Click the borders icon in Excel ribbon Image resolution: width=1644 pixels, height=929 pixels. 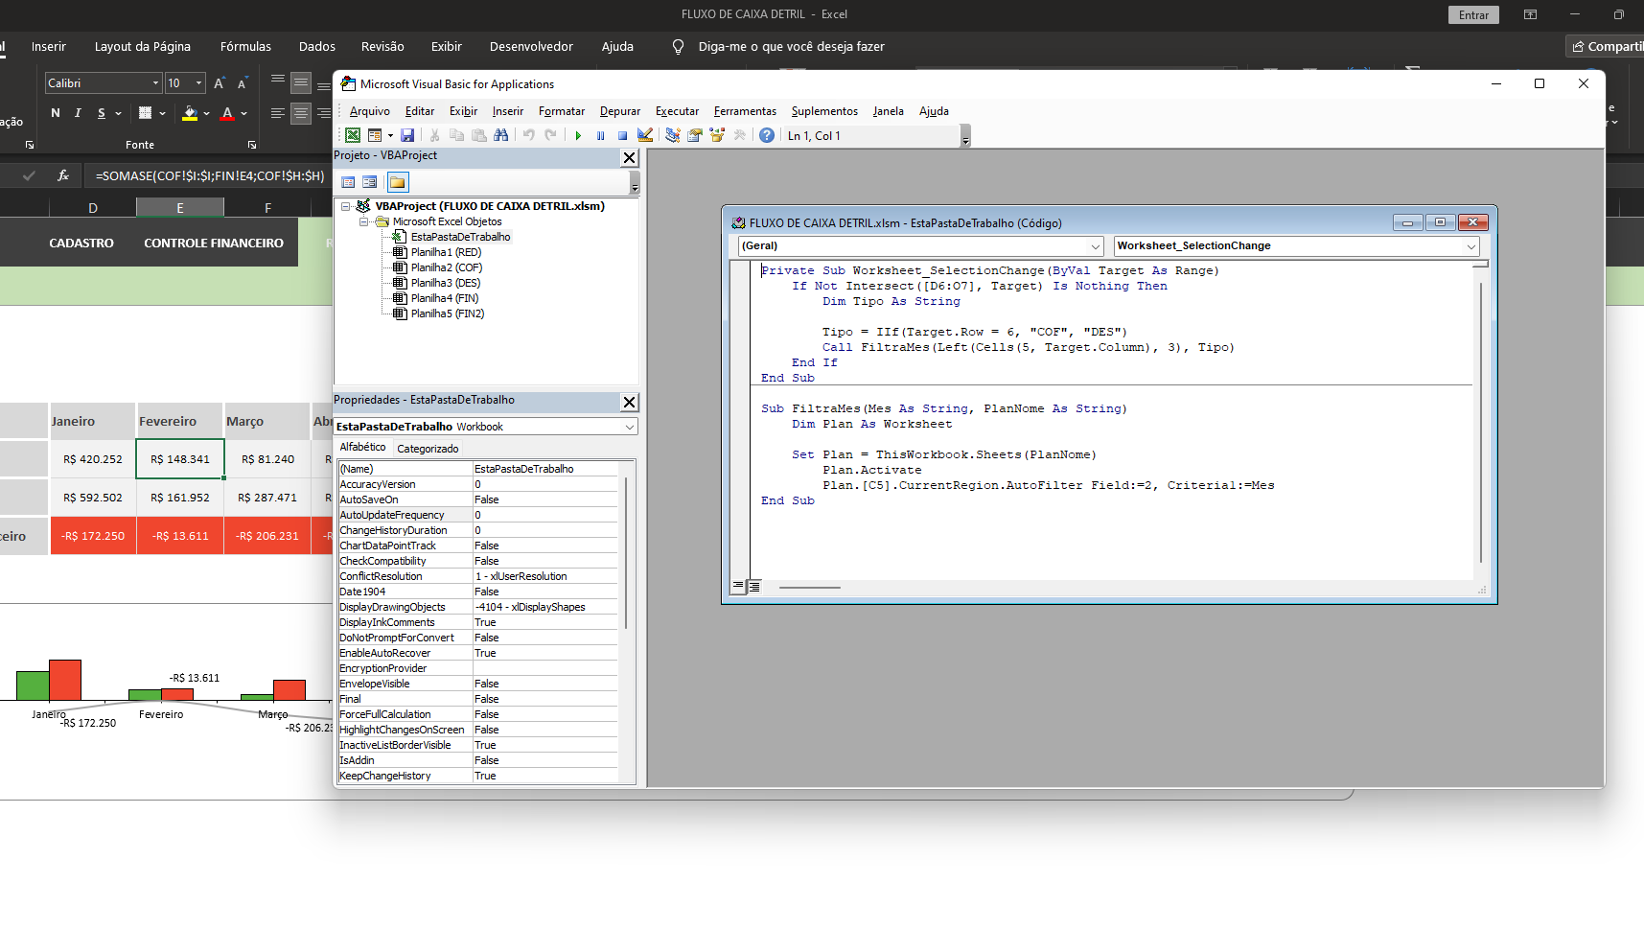pyautogui.click(x=145, y=113)
